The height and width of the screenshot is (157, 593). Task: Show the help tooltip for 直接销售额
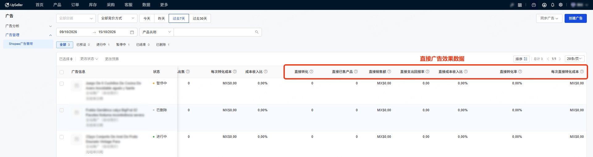[389, 72]
